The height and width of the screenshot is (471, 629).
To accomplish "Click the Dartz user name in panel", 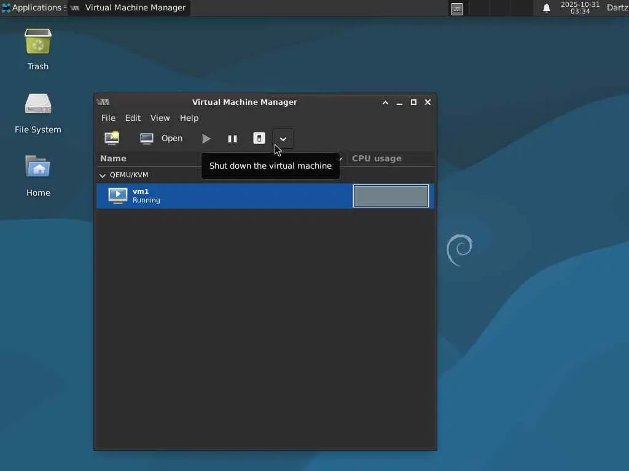I will pos(617,7).
